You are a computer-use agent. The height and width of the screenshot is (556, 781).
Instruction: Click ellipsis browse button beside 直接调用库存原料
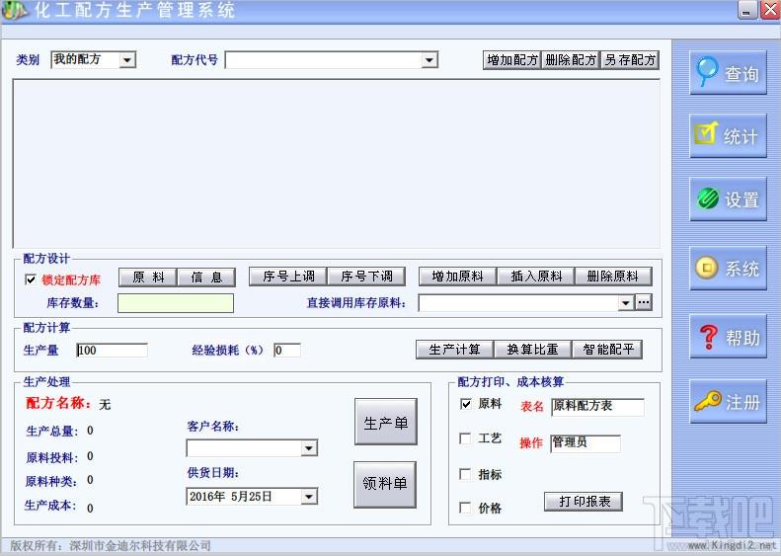pos(644,302)
